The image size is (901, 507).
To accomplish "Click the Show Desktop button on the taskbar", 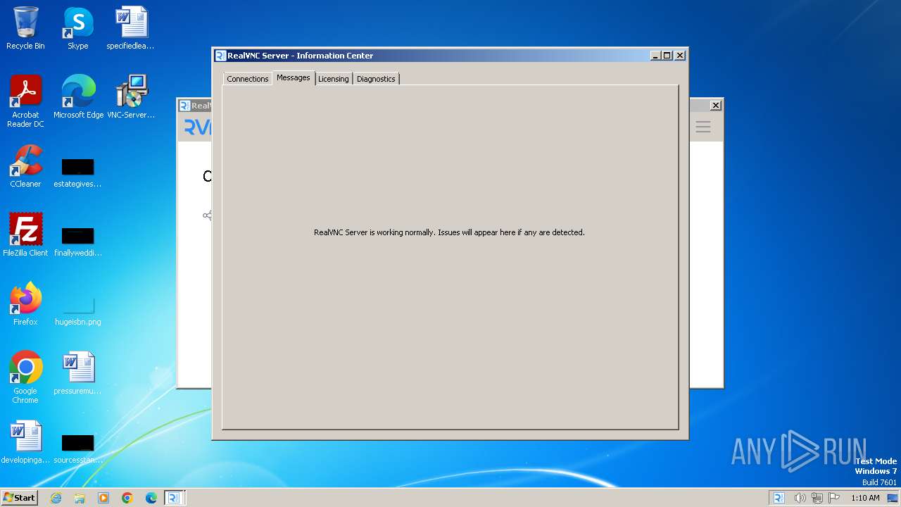I will pos(893,498).
